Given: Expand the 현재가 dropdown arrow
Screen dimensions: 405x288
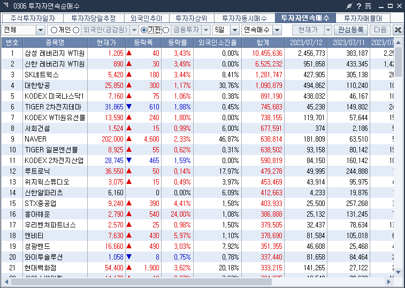Looking at the screenshot, I should click(328, 30).
